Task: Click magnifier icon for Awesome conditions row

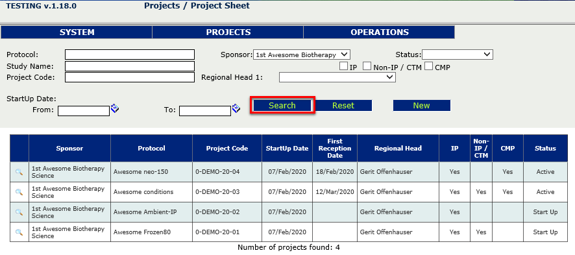Action: [x=19, y=192]
